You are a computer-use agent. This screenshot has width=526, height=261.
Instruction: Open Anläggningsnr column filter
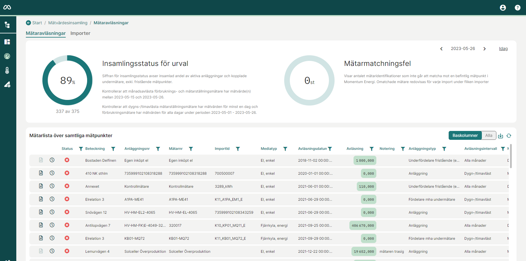[158, 149]
